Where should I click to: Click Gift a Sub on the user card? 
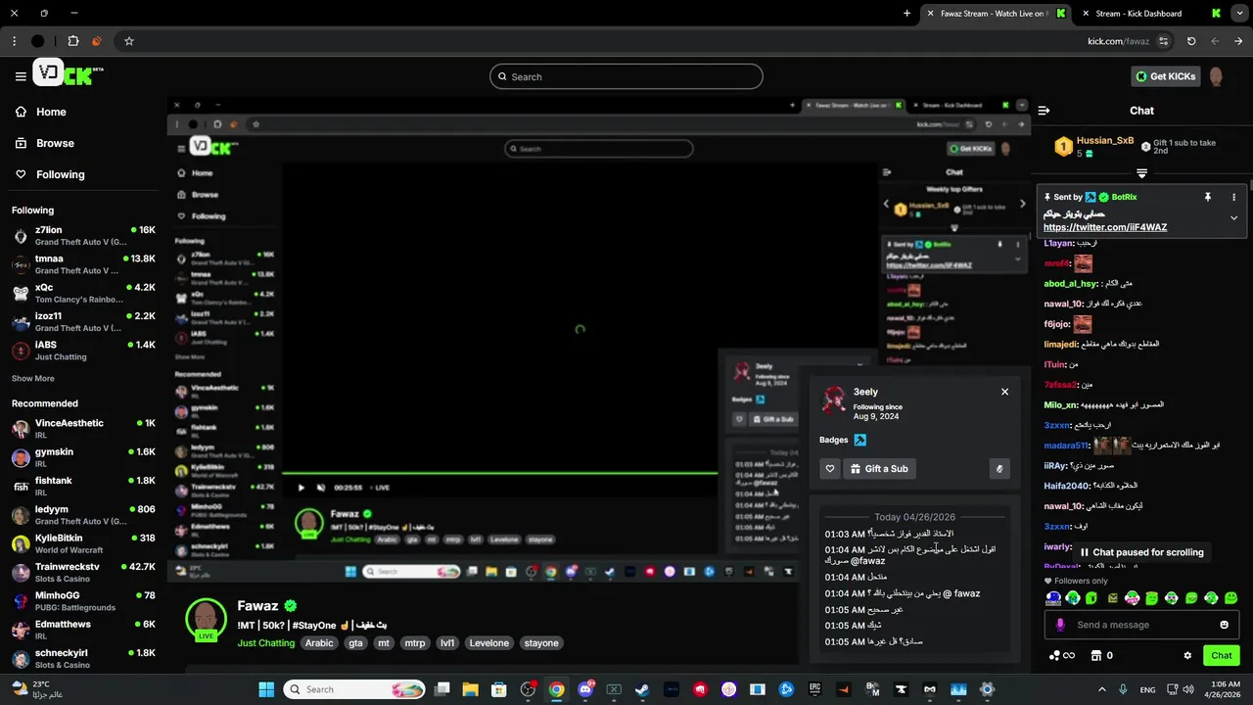pos(879,469)
